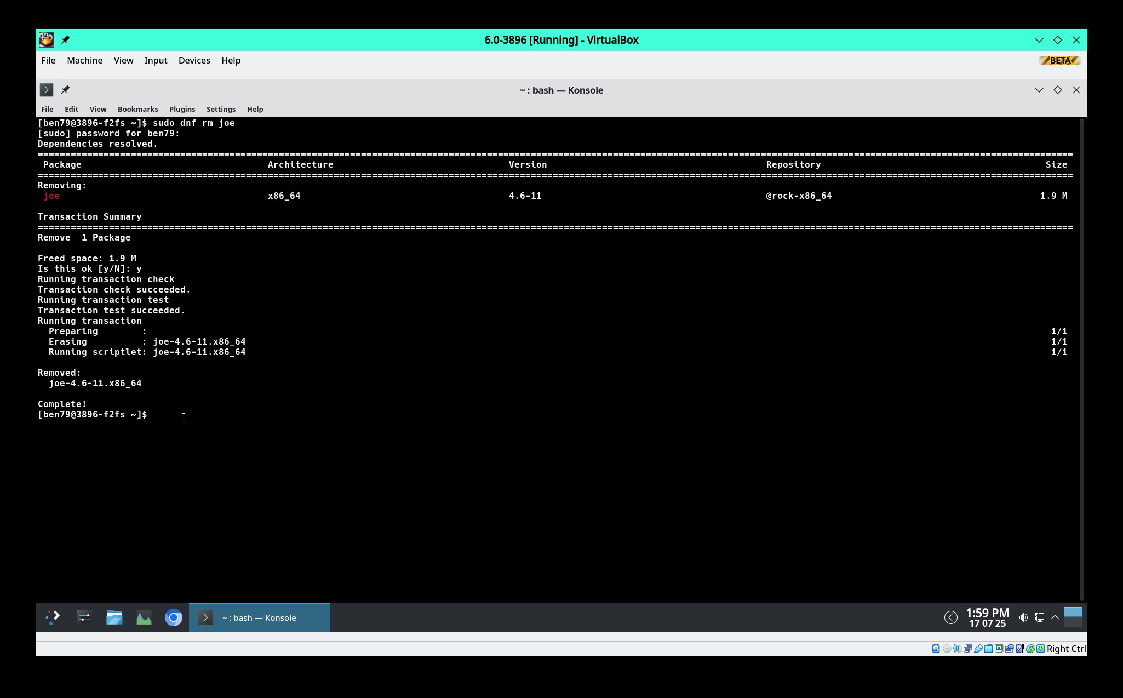Open Konsole Edit menu

click(x=71, y=109)
